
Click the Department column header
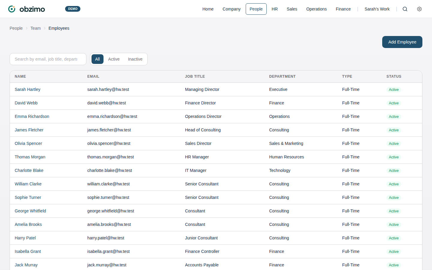coord(282,76)
